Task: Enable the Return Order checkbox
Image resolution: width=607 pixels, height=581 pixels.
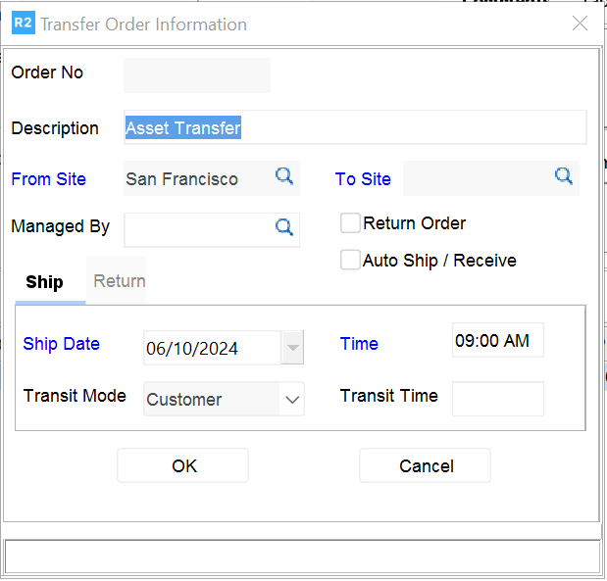Action: 350,223
